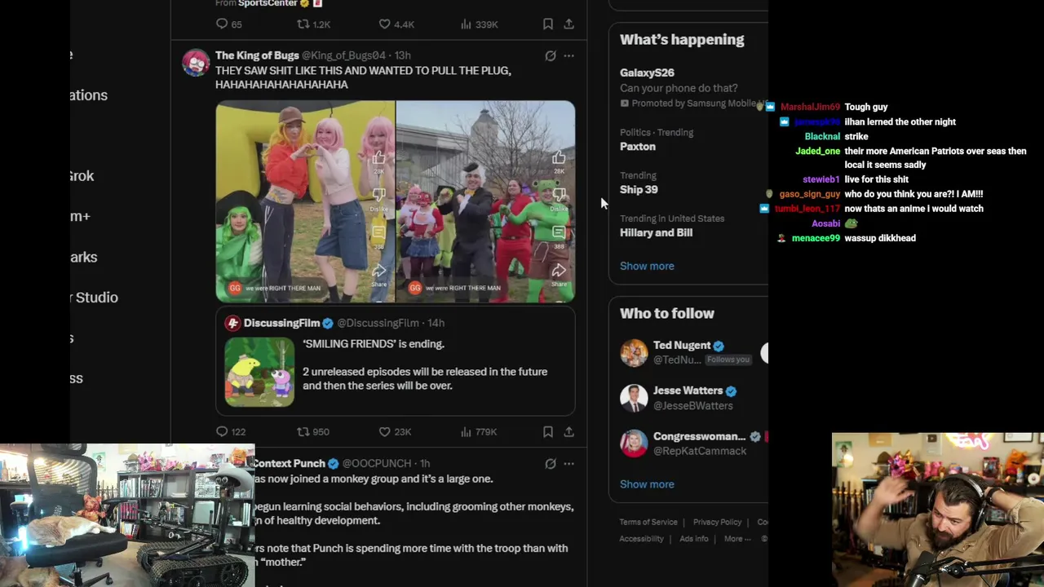1044x587 pixels.
Task: Open Ads info footer link
Action: [694, 539]
